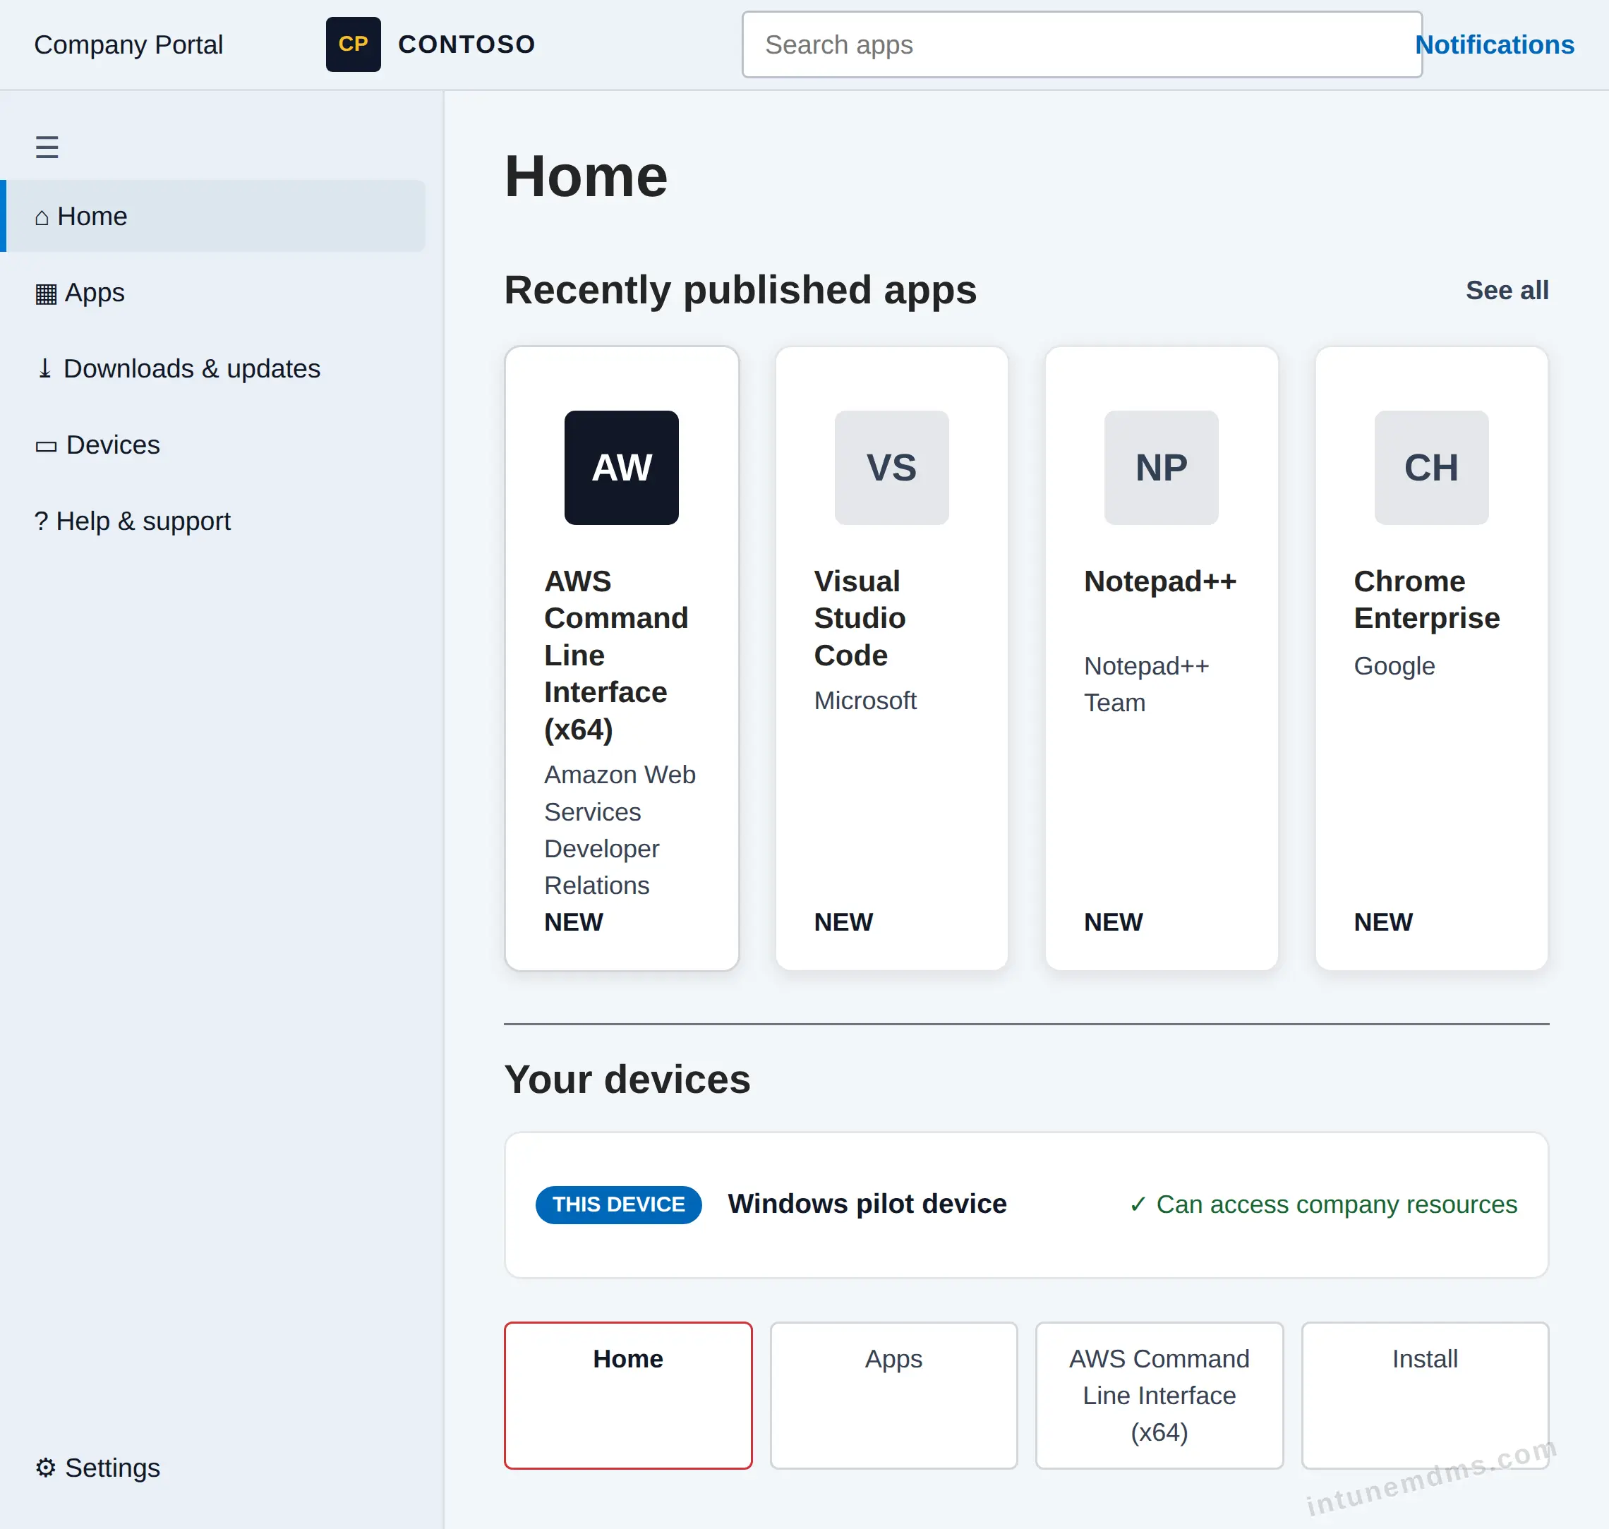Open the AW app icon tile
Image resolution: width=1609 pixels, height=1529 pixels.
[x=621, y=468]
